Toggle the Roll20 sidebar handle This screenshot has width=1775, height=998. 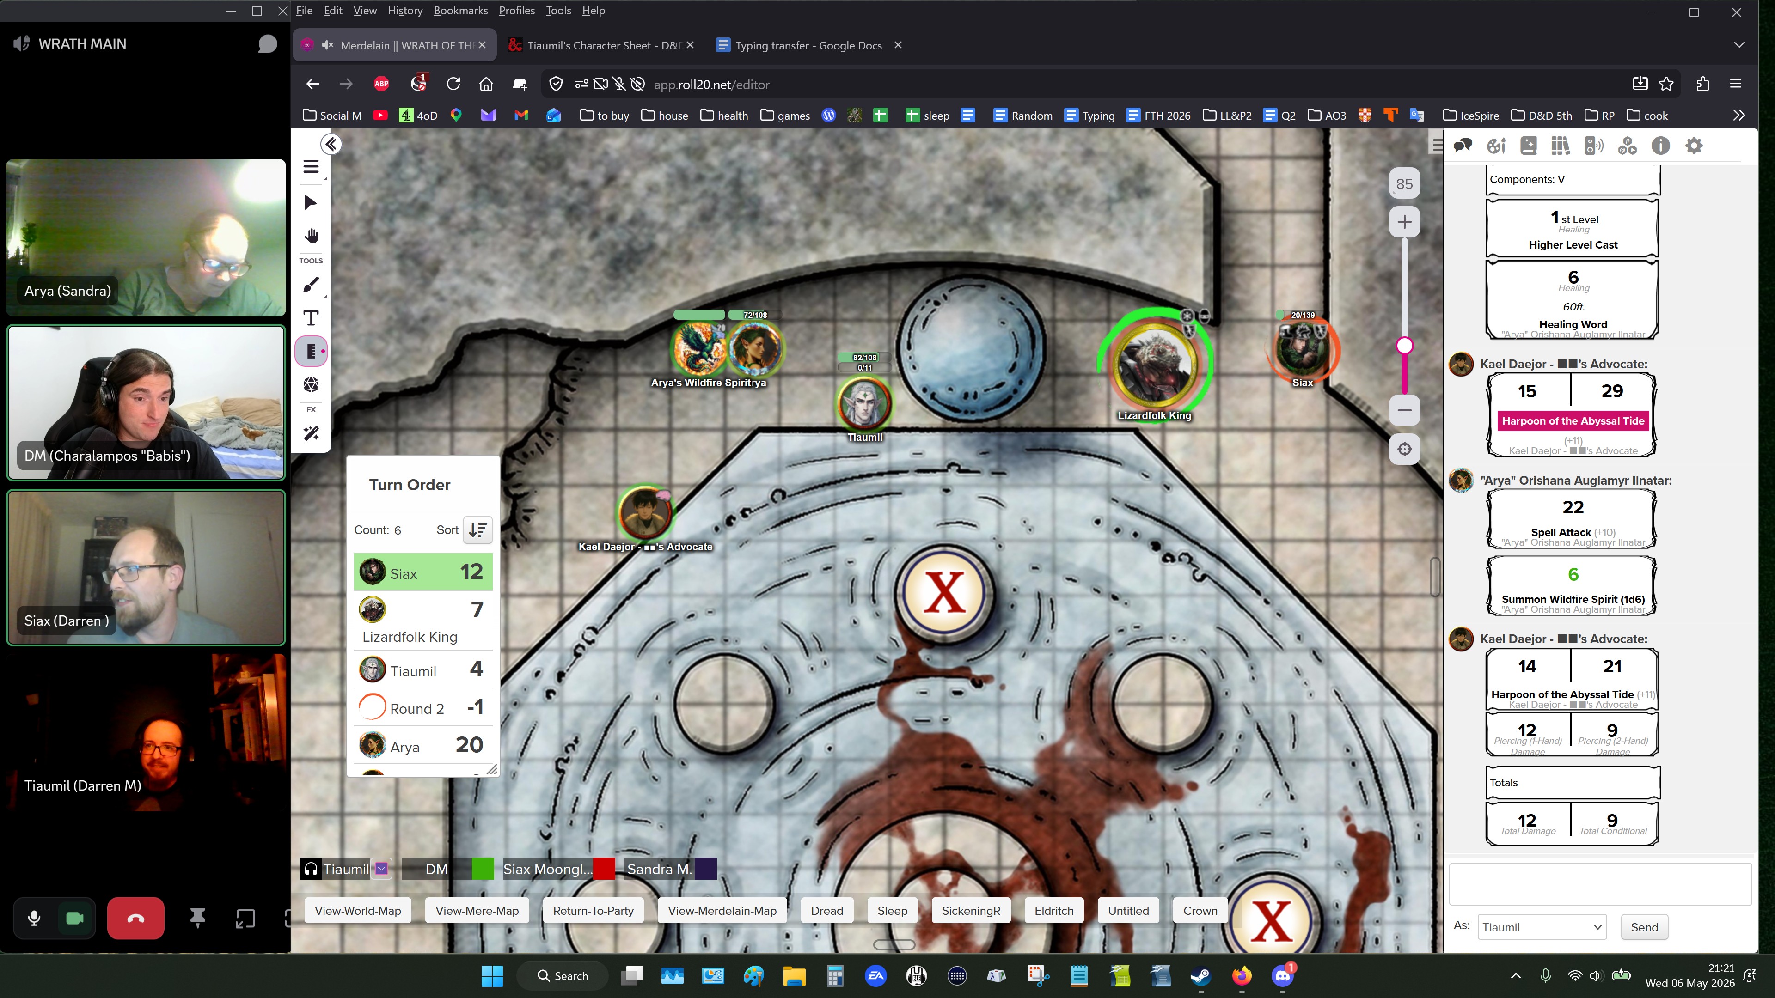(x=1437, y=146)
